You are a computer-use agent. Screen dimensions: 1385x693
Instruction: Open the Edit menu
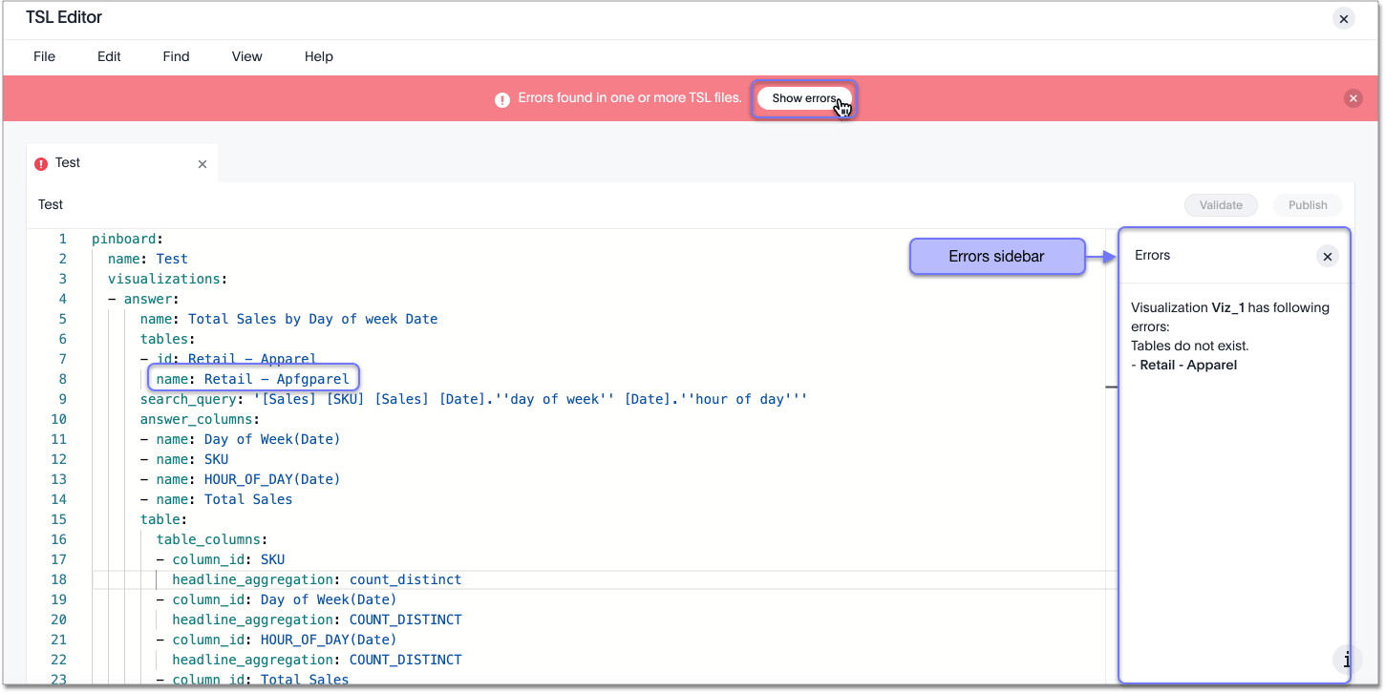[108, 56]
